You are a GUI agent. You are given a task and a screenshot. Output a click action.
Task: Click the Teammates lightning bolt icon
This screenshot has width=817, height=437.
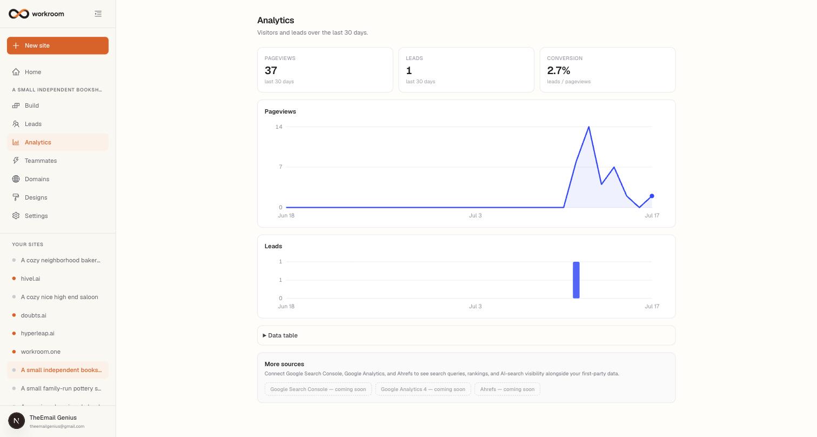point(16,161)
